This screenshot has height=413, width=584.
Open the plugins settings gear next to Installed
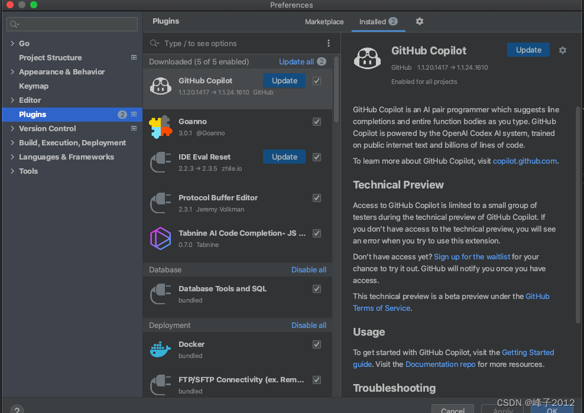419,22
